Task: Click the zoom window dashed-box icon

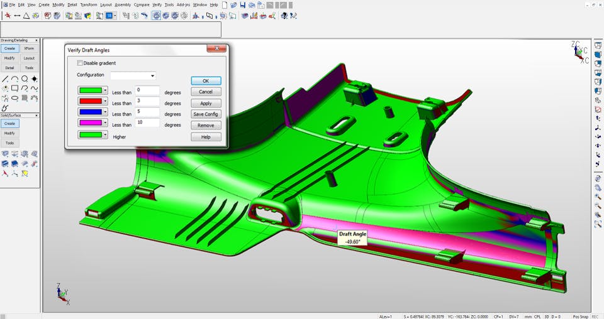Action: [598, 224]
